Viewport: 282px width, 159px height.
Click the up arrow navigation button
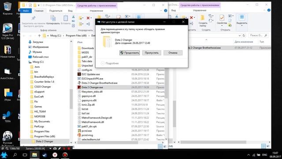pos(39,36)
